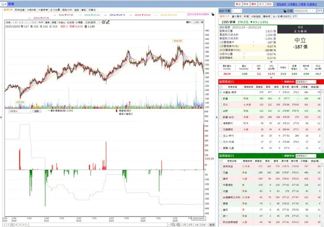Collapse the right panel with the right arrow
Screen dimensions: 324x227
(x=217, y=117)
